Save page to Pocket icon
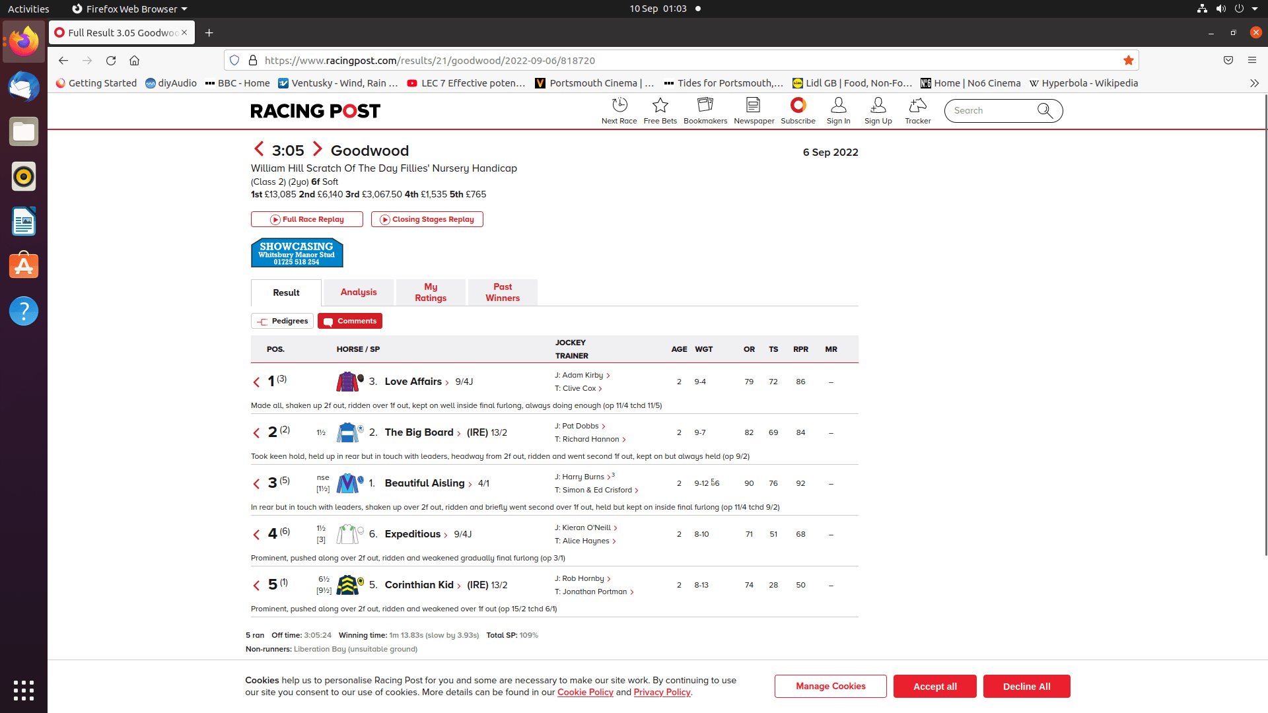 [1228, 60]
